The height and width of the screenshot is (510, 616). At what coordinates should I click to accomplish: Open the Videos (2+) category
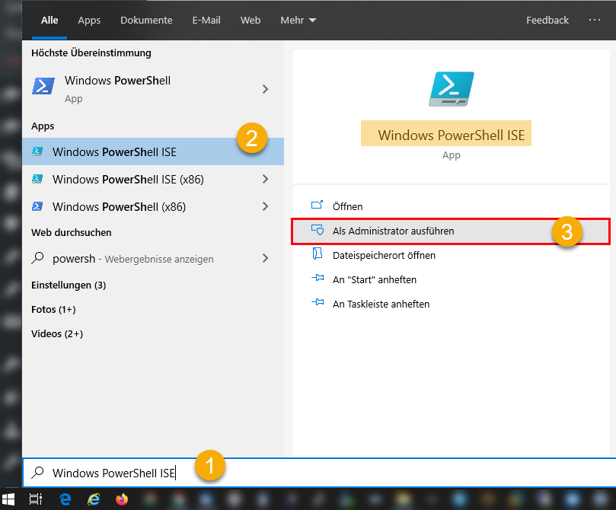[57, 333]
